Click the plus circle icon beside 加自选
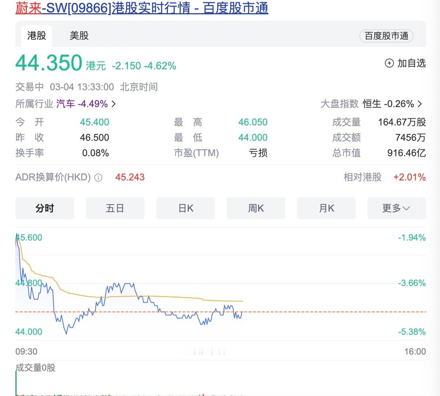This screenshot has width=440, height=396. 389,63
